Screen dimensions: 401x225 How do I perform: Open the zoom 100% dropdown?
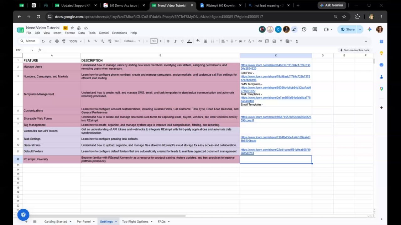(x=75, y=41)
